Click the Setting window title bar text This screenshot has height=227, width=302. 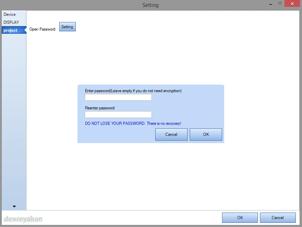click(150, 5)
